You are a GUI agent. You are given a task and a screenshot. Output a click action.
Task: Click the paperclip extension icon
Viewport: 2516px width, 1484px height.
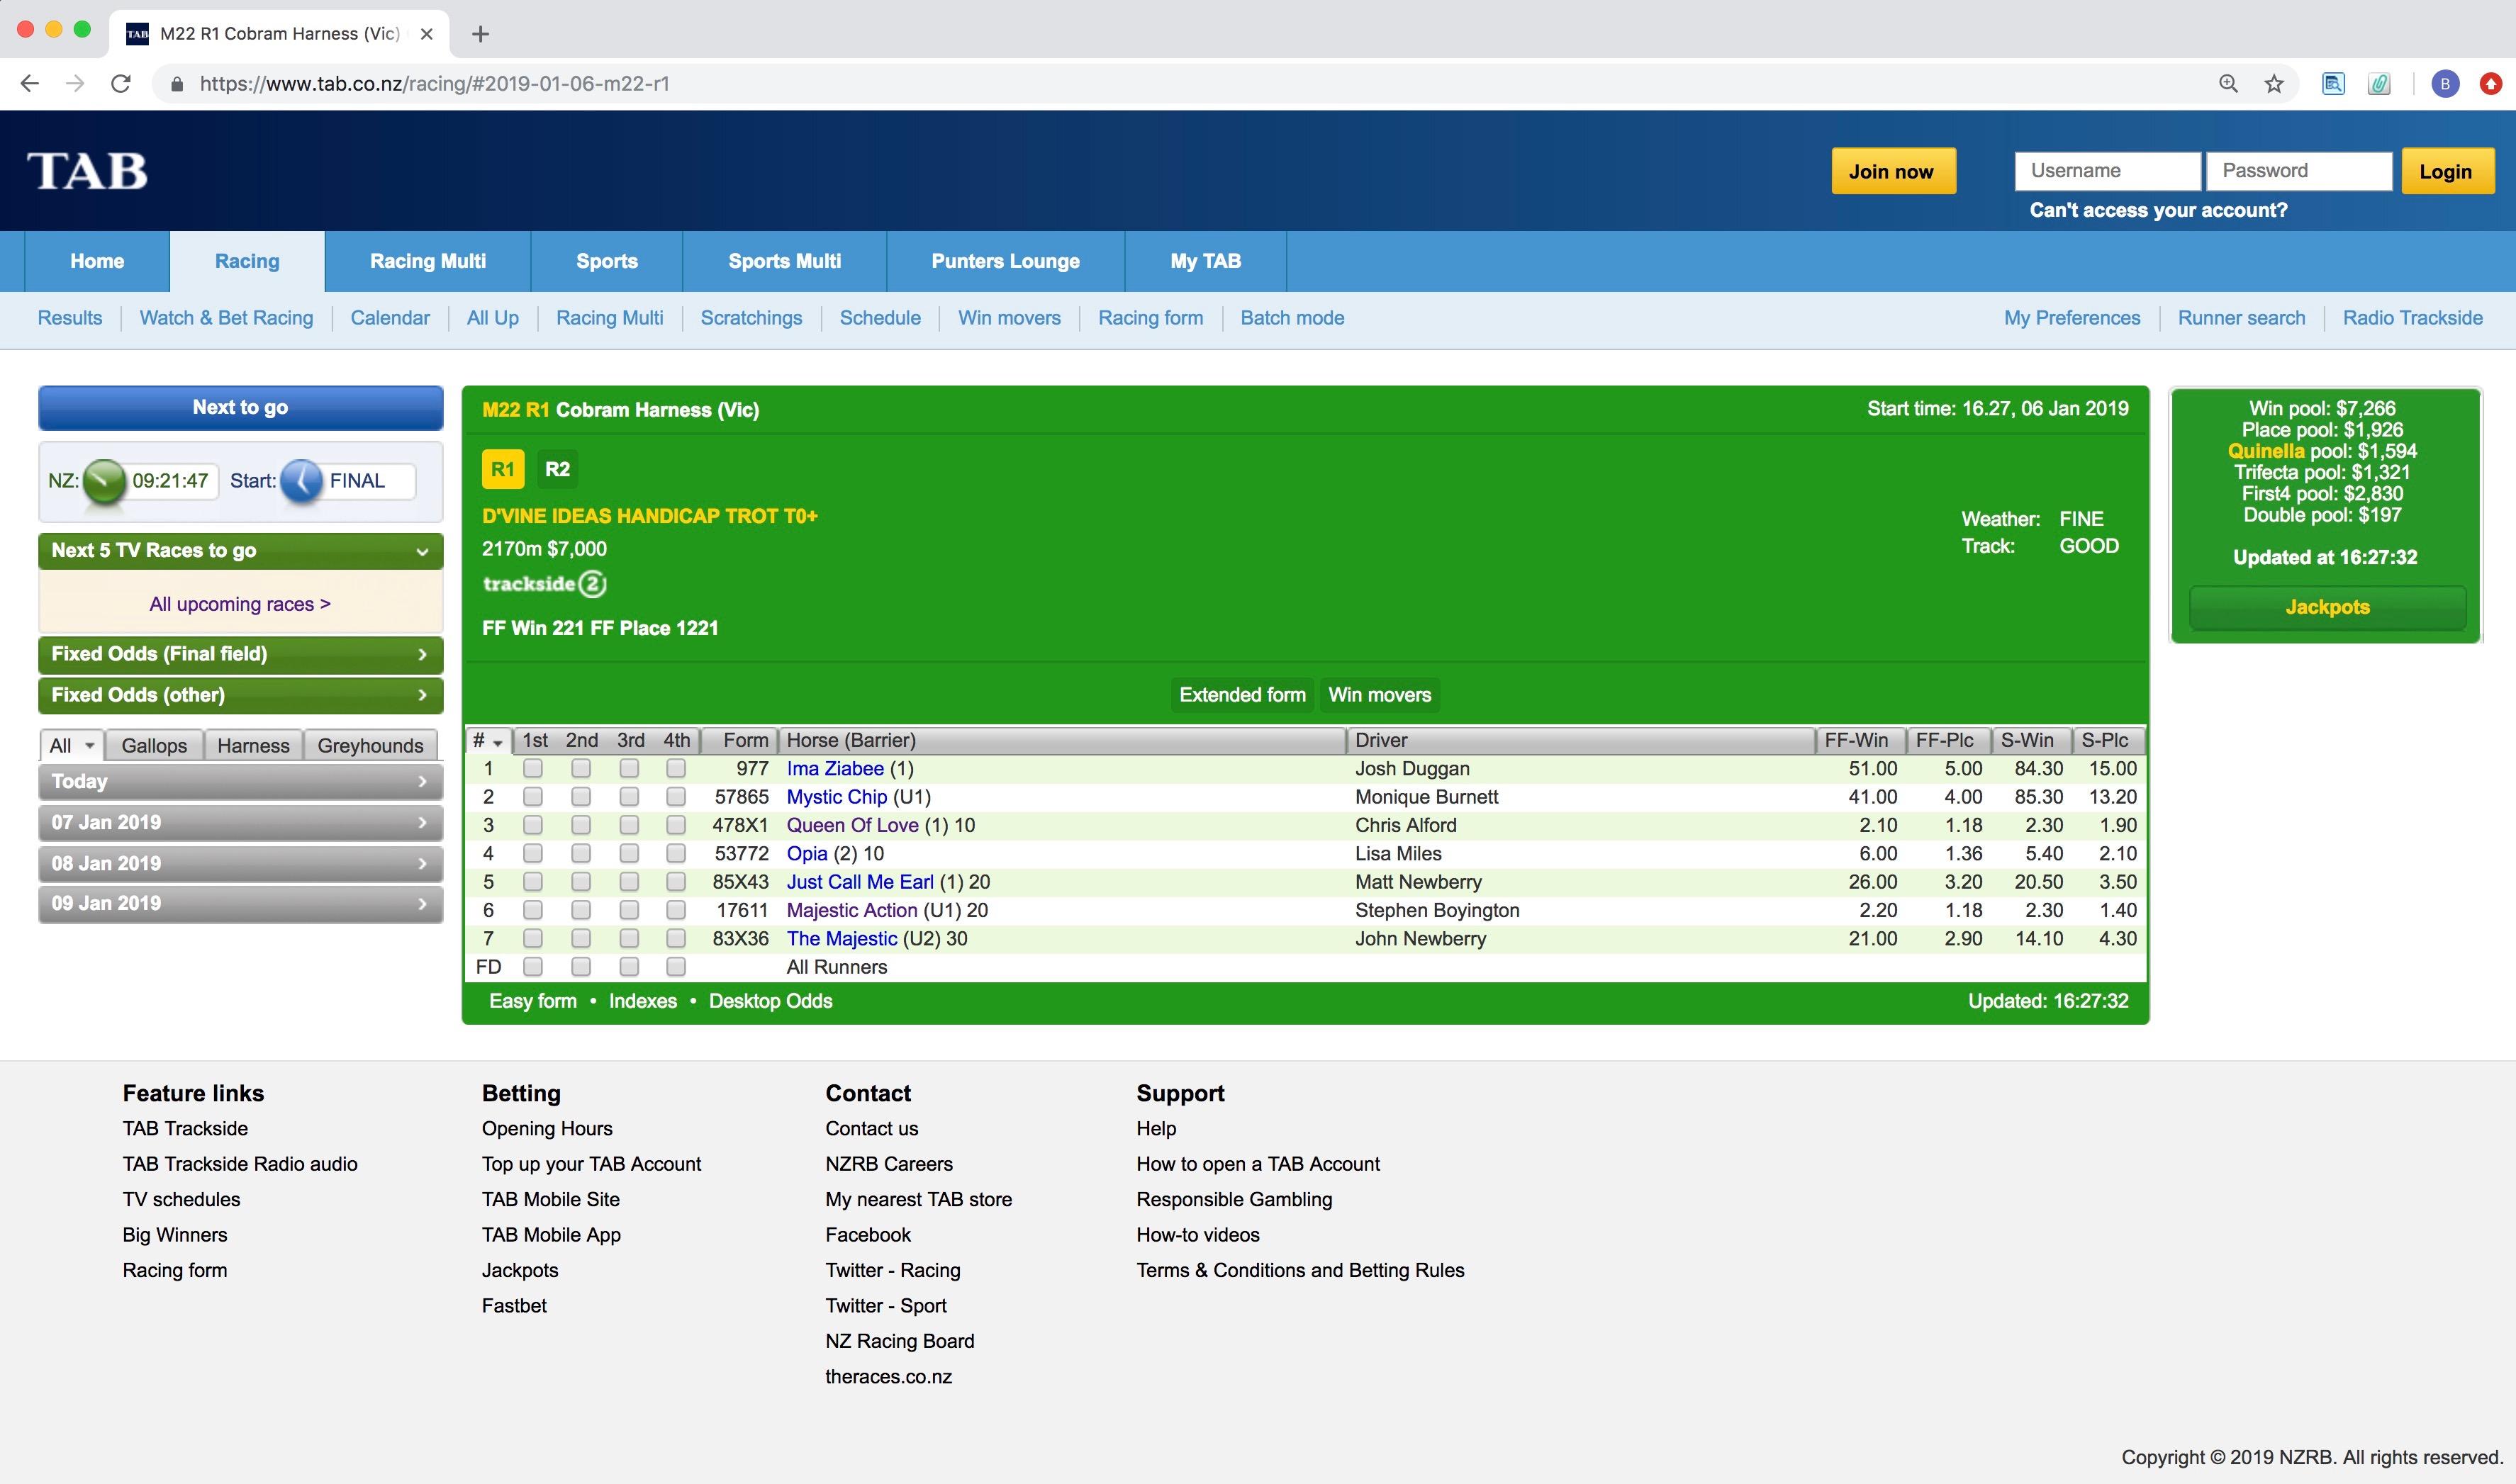coord(2379,84)
